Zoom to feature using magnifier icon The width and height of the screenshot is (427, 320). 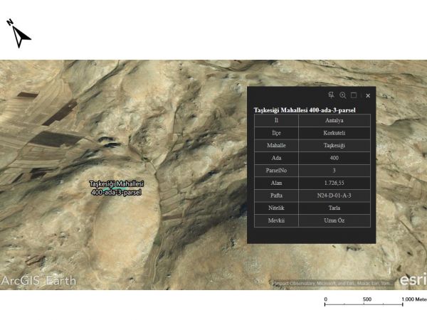click(x=342, y=95)
